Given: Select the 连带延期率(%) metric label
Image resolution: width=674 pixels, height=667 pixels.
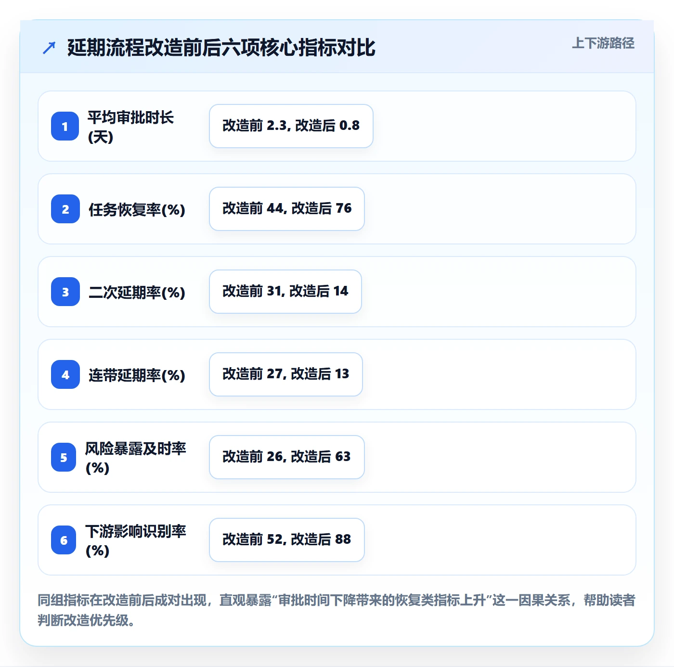Looking at the screenshot, I should [137, 375].
